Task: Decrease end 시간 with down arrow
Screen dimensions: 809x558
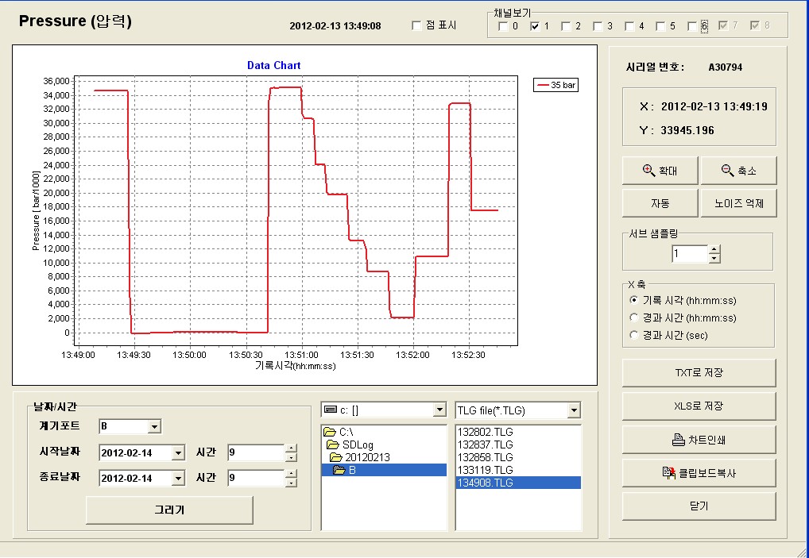Action: click(x=291, y=483)
